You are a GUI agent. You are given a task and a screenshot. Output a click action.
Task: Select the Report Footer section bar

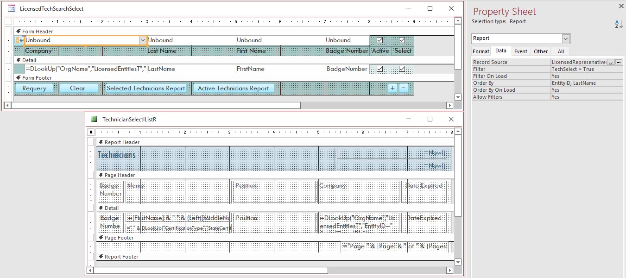click(275, 257)
